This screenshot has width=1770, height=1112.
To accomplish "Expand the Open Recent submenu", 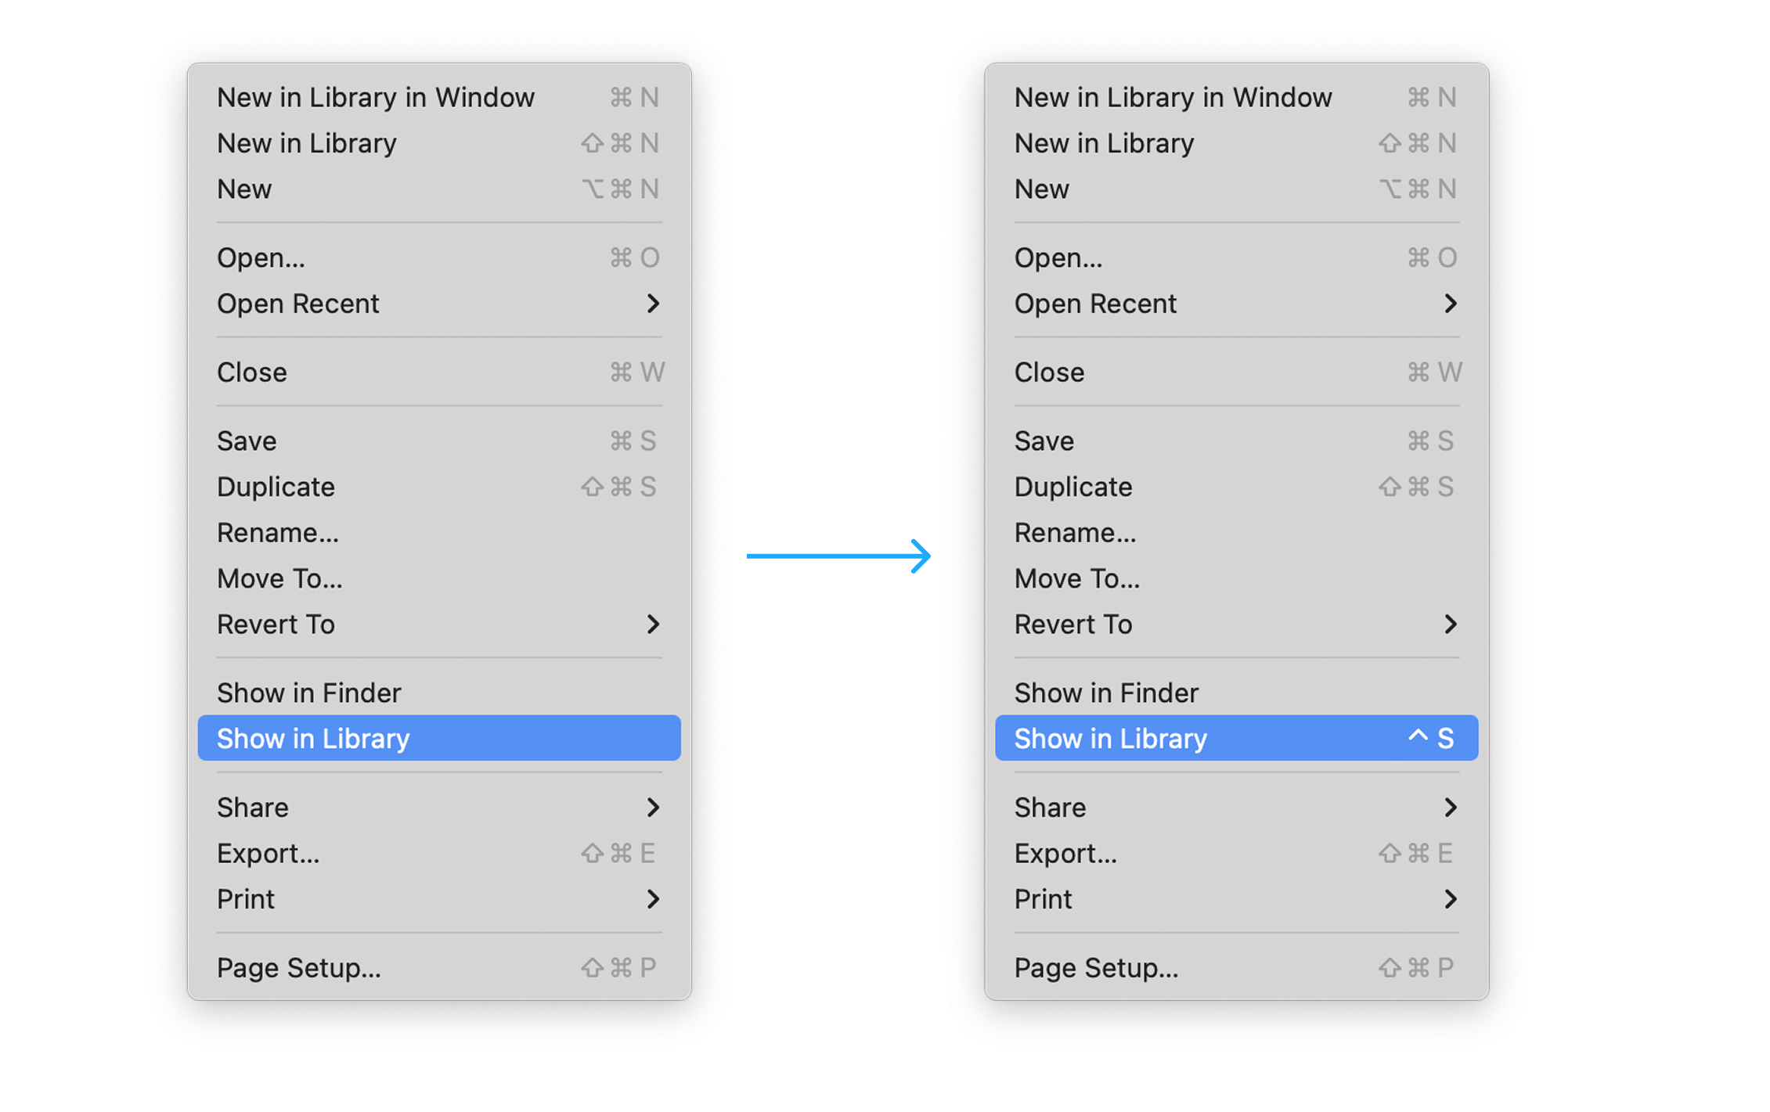I will (654, 304).
